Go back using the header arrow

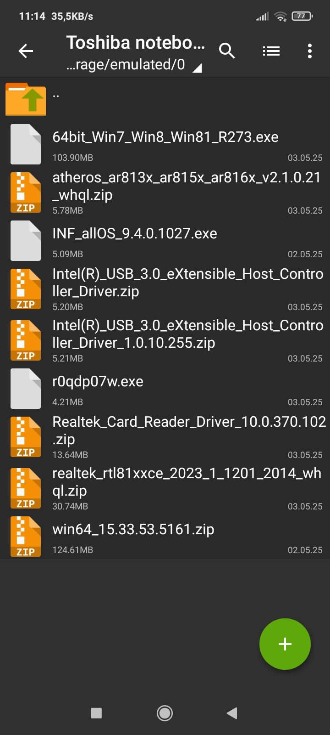[x=26, y=51]
